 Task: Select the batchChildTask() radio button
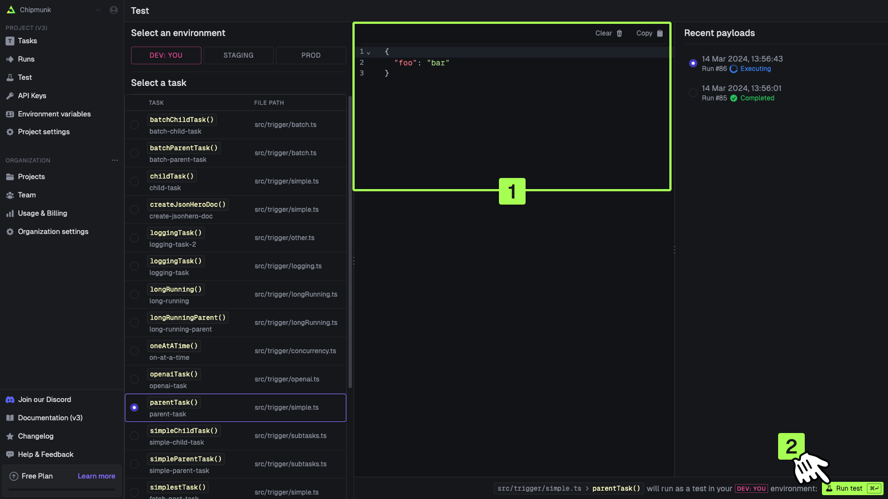[x=134, y=125]
